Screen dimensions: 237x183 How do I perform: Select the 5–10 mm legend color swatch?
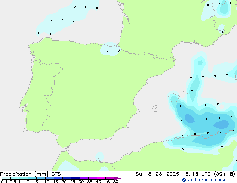pos(41,178)
